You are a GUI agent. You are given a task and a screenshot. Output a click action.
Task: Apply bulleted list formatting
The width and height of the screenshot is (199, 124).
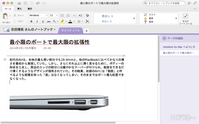[62, 15]
